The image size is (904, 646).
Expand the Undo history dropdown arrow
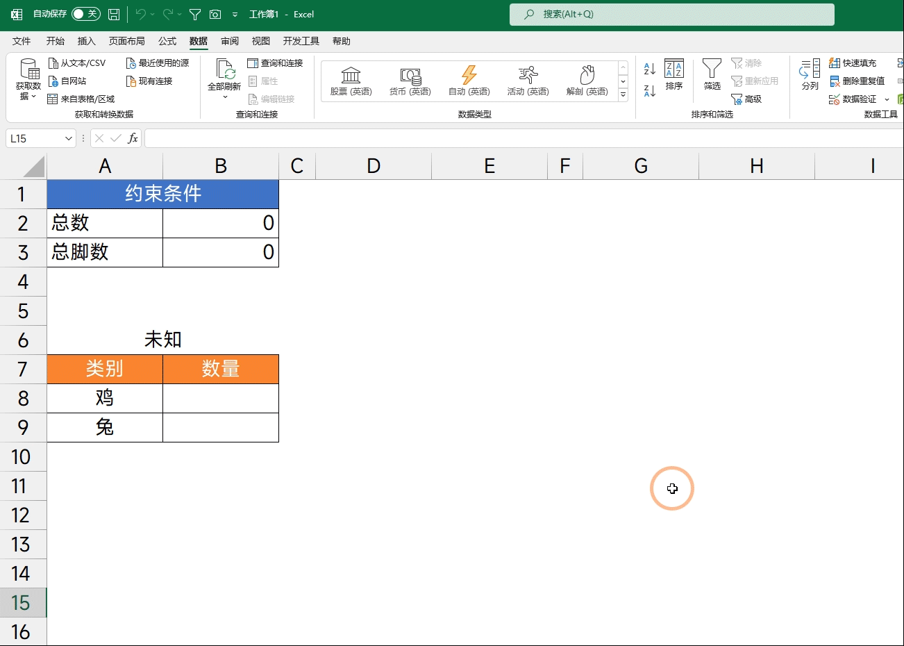152,14
